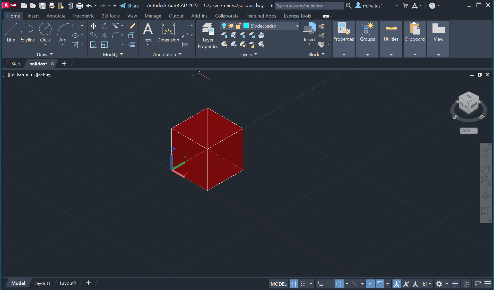This screenshot has height=290, width=494.
Task: Click the Mirror tool icon
Action: tap(105, 35)
